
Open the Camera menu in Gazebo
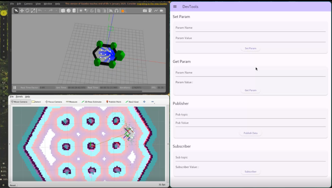pos(28,4)
